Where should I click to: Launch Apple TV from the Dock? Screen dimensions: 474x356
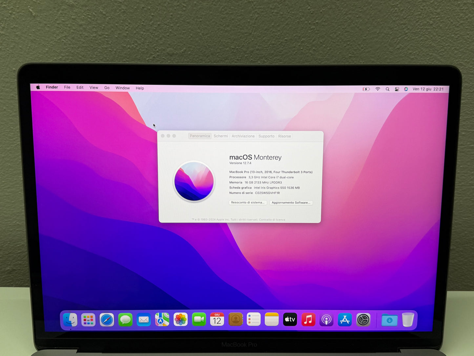coord(290,319)
